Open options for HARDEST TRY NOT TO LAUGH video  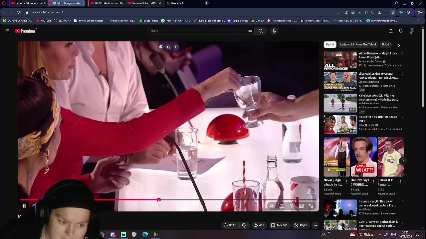click(x=402, y=118)
